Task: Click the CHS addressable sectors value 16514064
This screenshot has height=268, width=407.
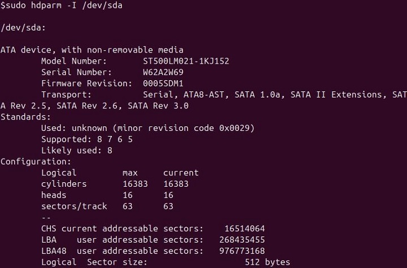Action: [x=245, y=229]
